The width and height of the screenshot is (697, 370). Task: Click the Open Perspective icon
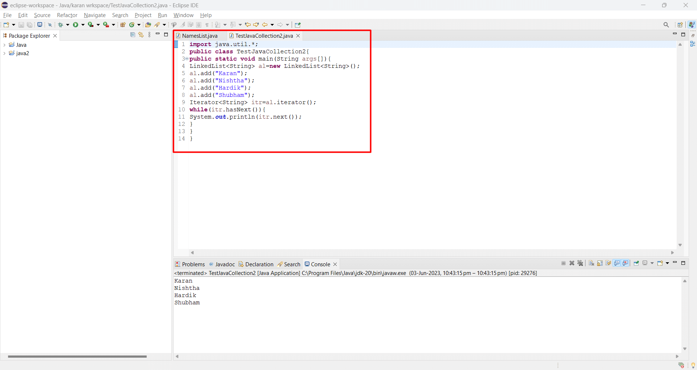[x=680, y=25]
